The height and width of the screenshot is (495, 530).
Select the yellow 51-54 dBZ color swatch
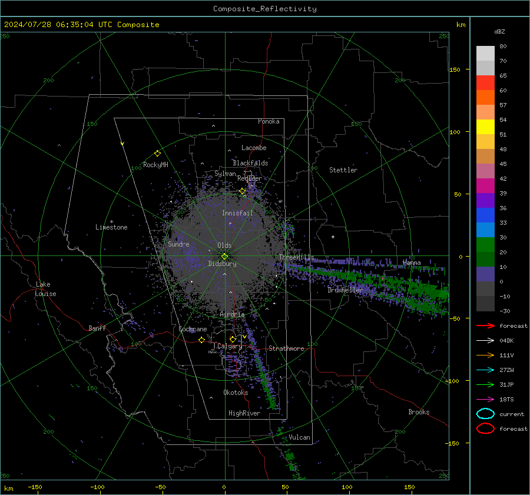point(485,127)
